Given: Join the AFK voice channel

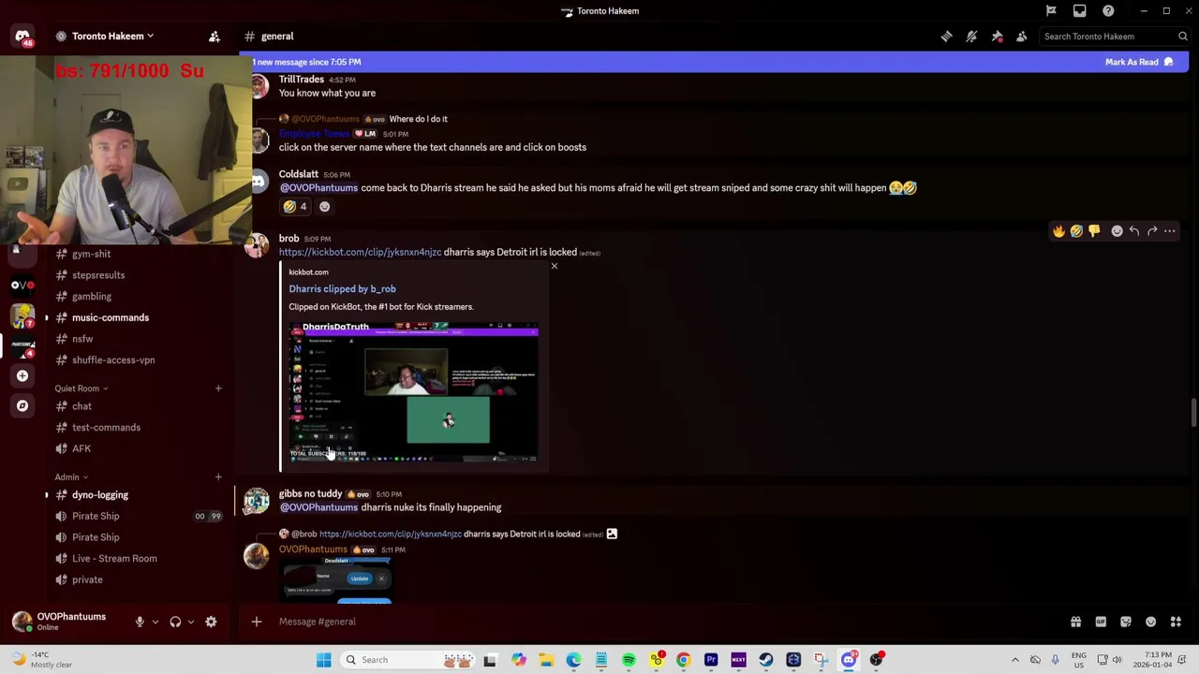Looking at the screenshot, I should pos(81,448).
